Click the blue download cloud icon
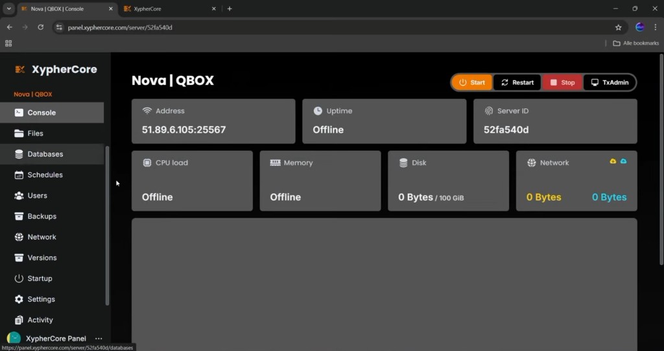Screen dimensions: 664x351 click(623, 161)
